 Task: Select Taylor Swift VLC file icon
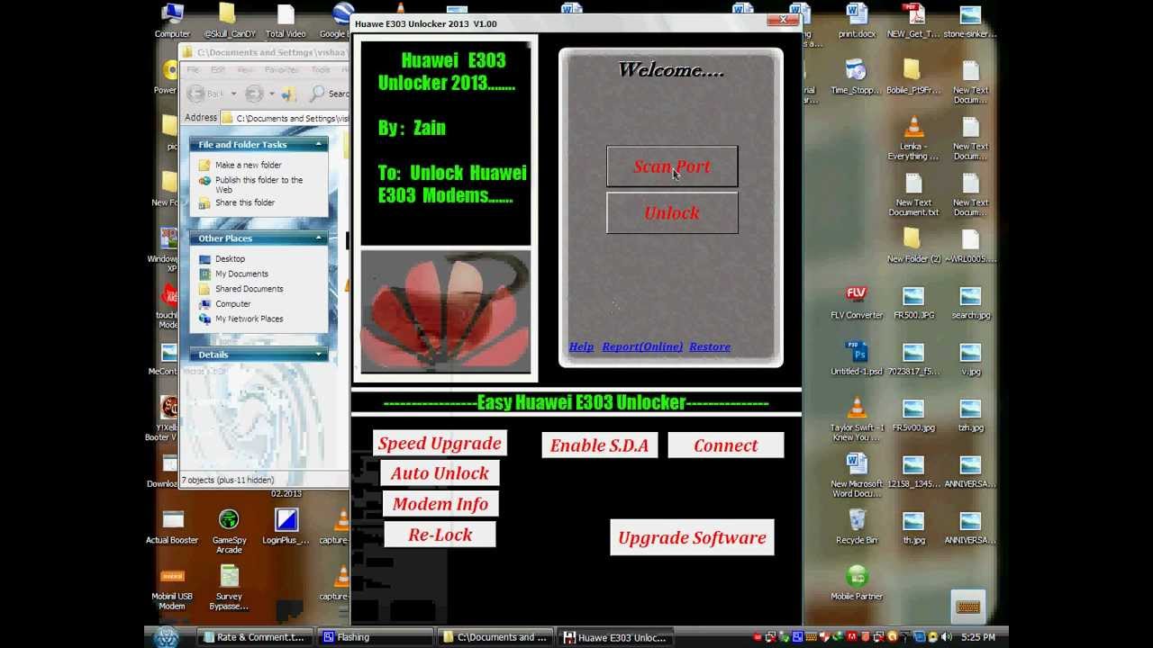[857, 419]
